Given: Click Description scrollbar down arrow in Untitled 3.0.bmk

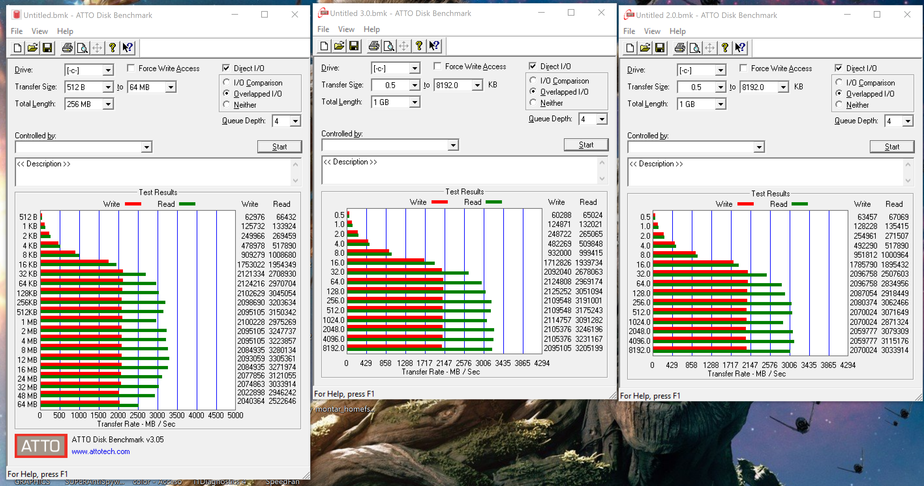Looking at the screenshot, I should (x=602, y=178).
